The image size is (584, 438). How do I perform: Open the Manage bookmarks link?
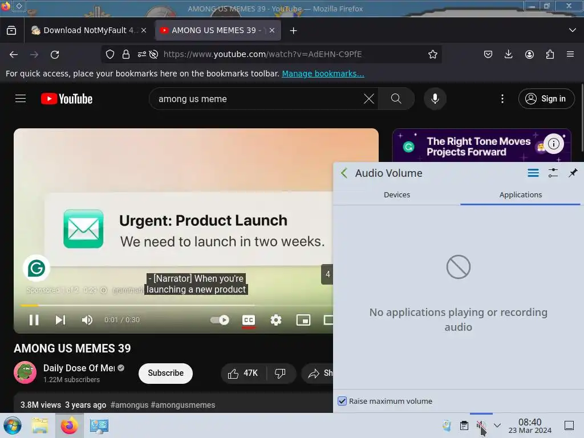point(323,74)
